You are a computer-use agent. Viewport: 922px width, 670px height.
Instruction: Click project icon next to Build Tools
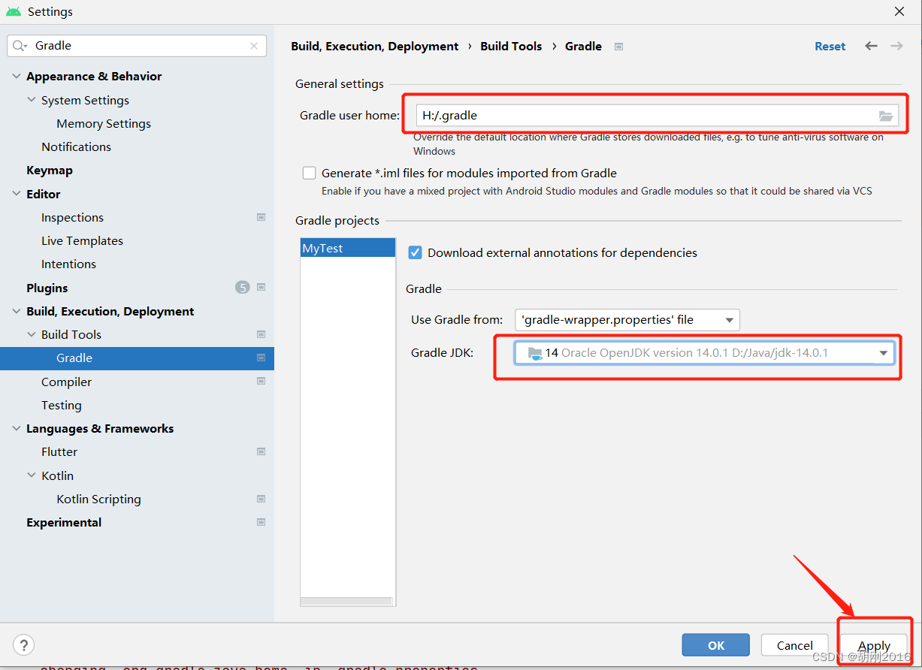pyautogui.click(x=261, y=334)
